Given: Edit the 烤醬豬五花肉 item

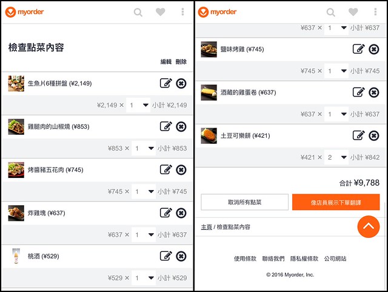Looking at the screenshot, I should (x=166, y=169).
